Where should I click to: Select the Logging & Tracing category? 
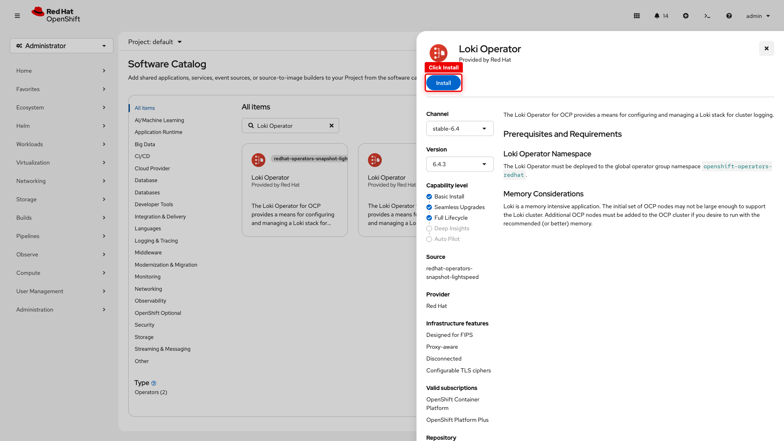(156, 241)
